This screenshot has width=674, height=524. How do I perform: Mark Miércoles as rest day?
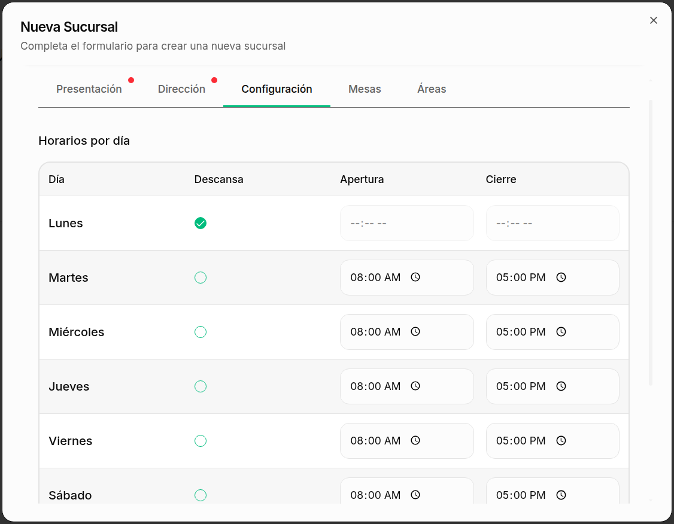[x=201, y=331]
